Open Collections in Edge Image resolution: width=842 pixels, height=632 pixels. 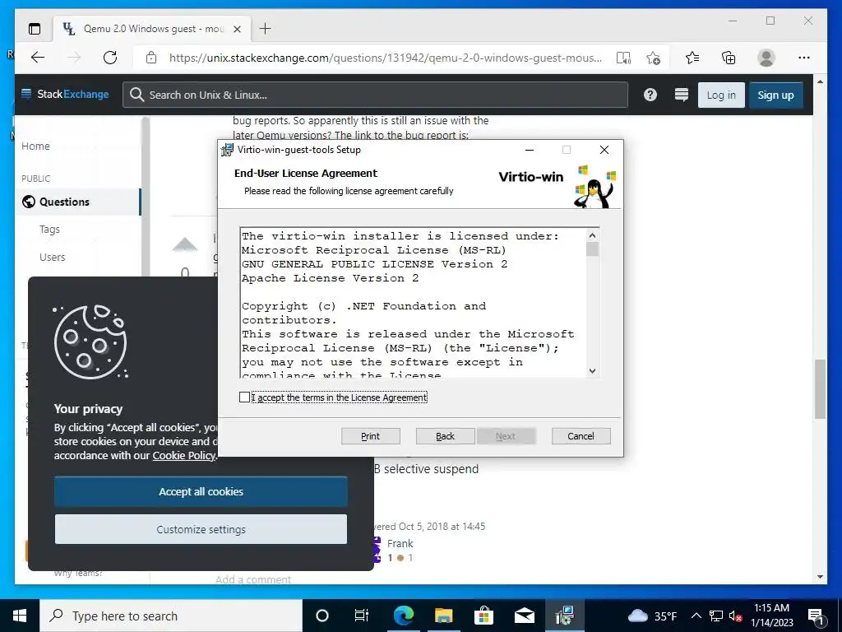point(729,58)
